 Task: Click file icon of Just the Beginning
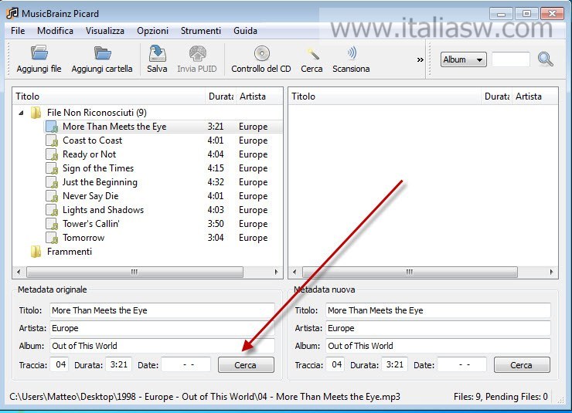coord(52,182)
